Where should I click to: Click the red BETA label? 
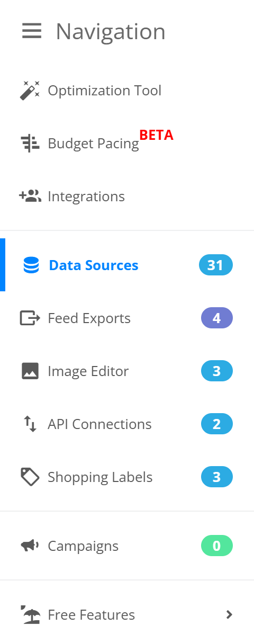tap(157, 135)
